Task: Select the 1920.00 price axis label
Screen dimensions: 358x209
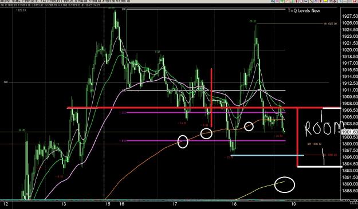Action: 350,50
